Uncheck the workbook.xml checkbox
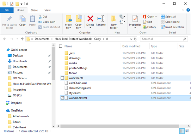The width and height of the screenshot is (191, 134). [62, 98]
